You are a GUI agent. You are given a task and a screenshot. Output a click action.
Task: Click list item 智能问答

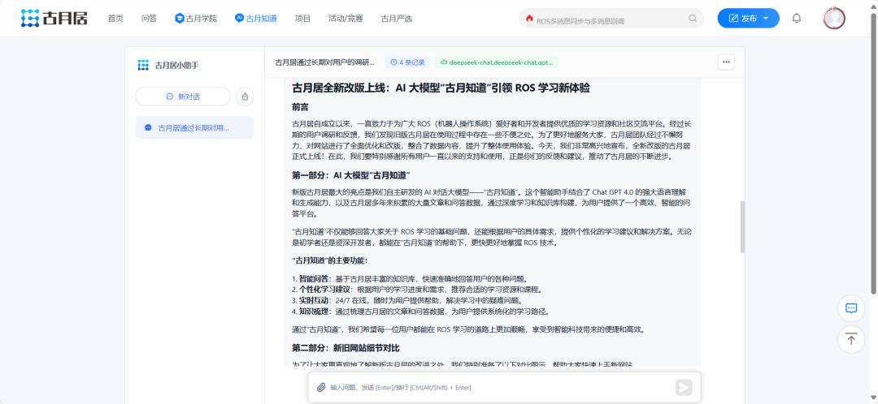point(410,278)
